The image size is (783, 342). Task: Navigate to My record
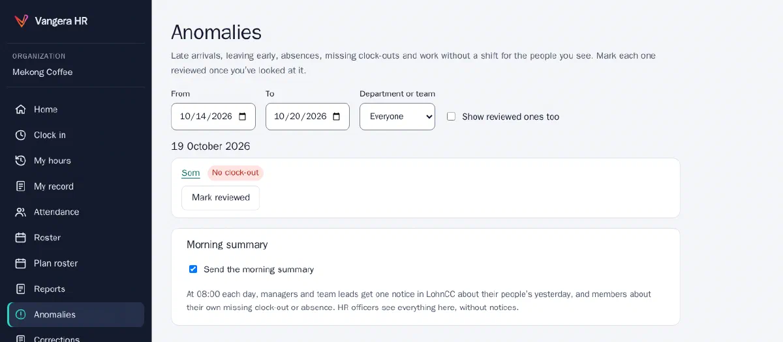(76, 186)
